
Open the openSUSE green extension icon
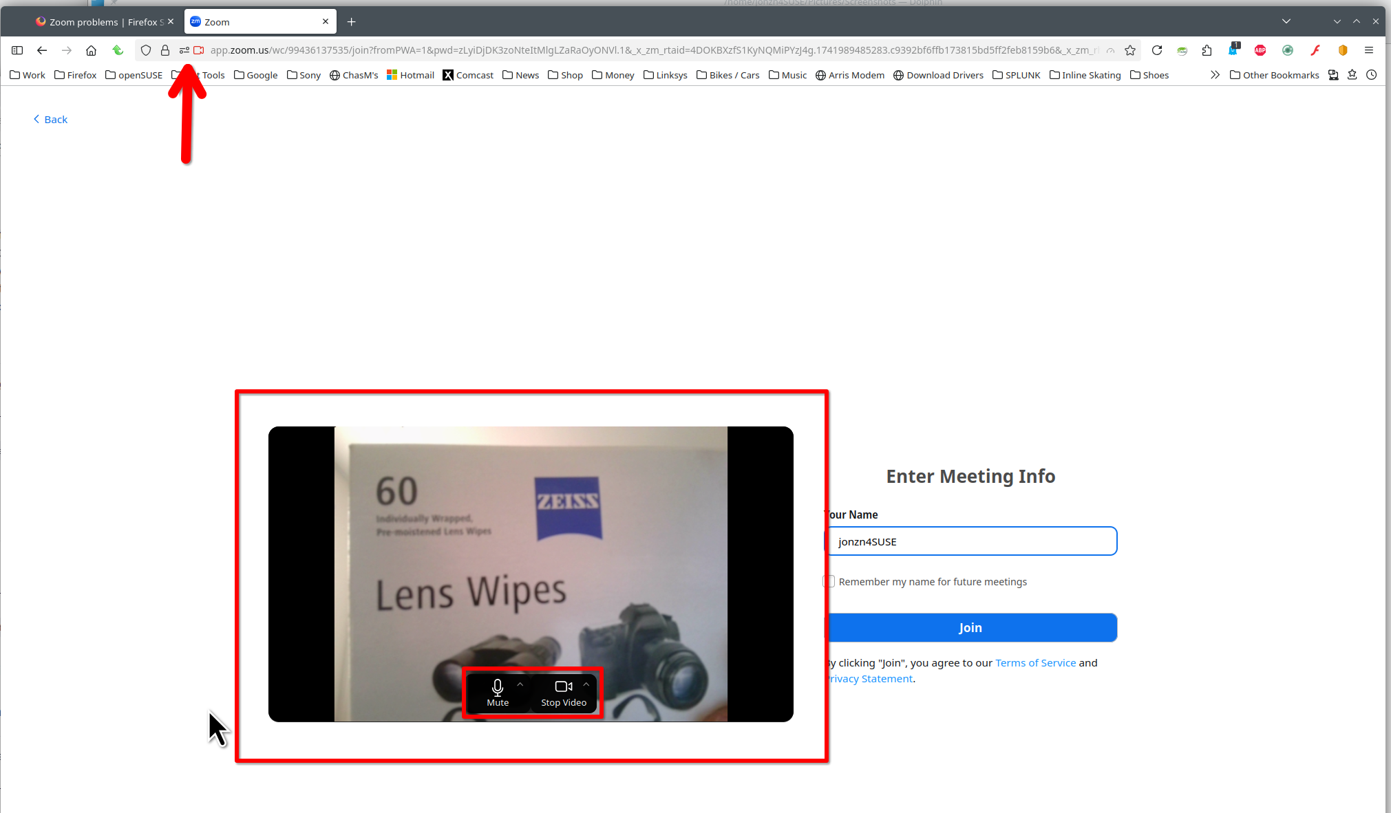coord(1182,50)
